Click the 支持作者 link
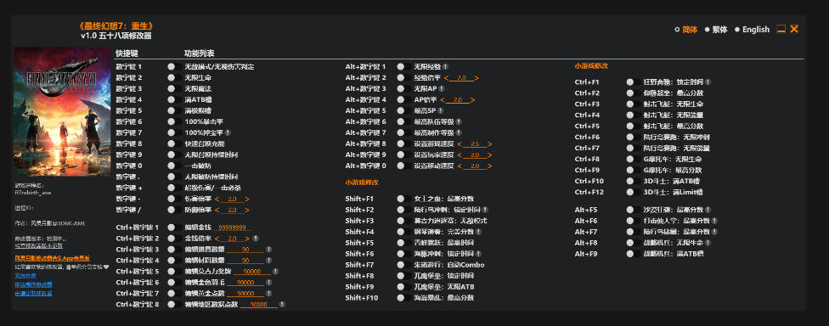 tap(25, 276)
